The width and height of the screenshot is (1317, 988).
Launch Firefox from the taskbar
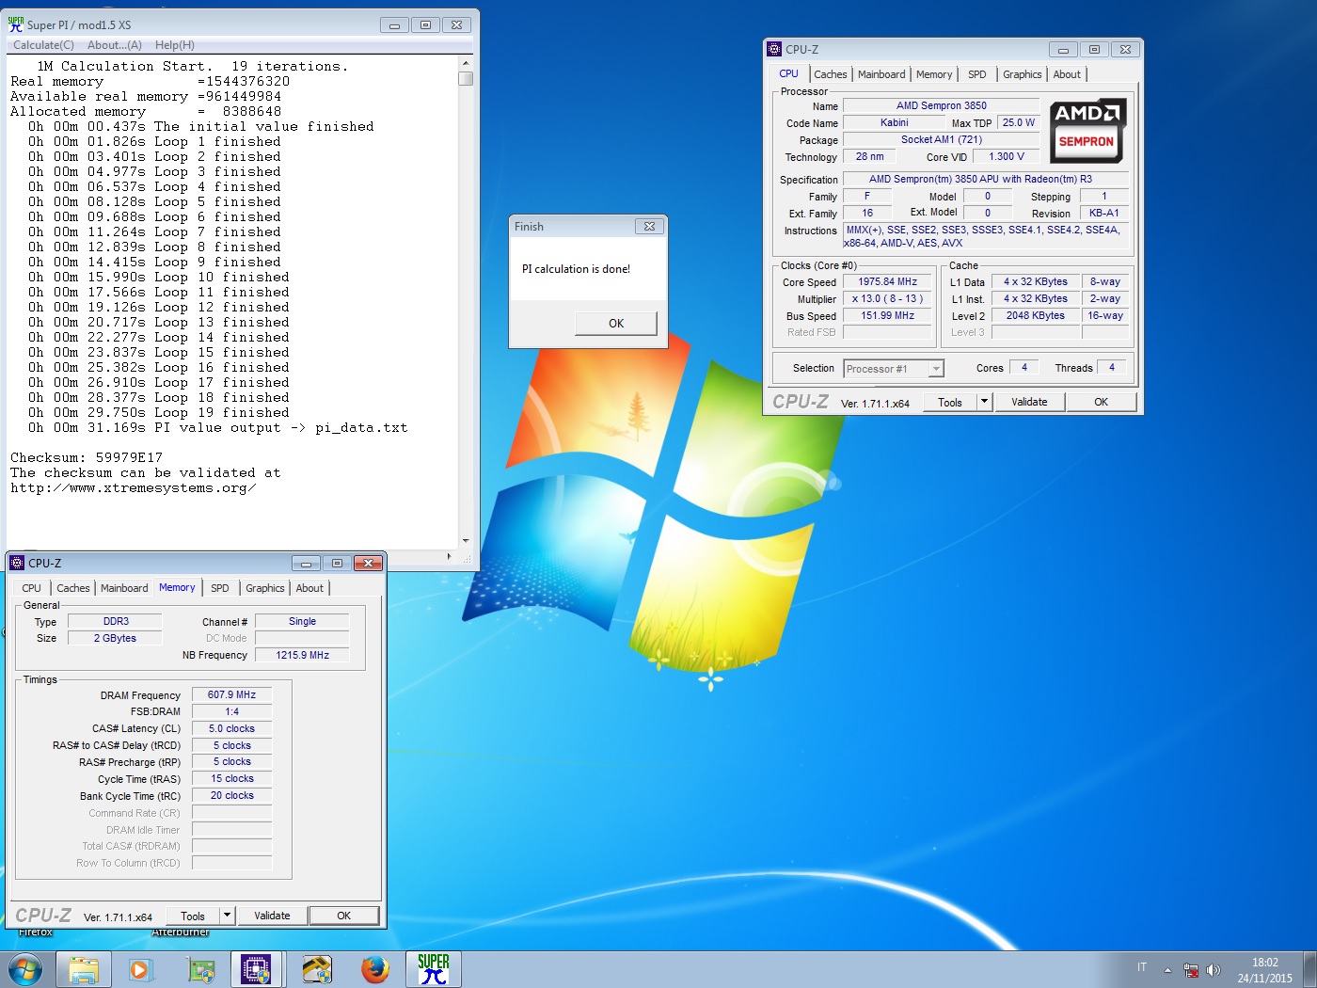tap(375, 969)
